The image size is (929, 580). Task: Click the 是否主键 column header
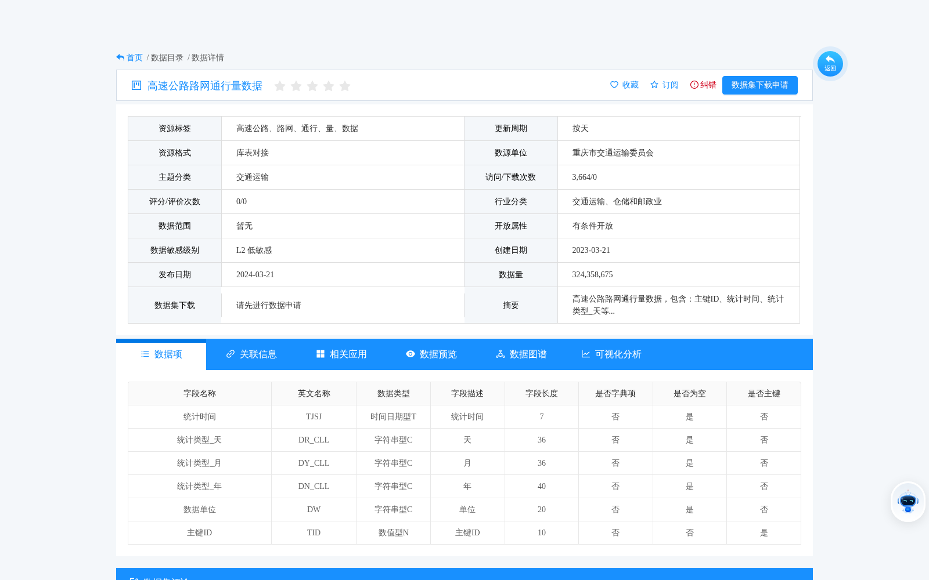click(764, 394)
